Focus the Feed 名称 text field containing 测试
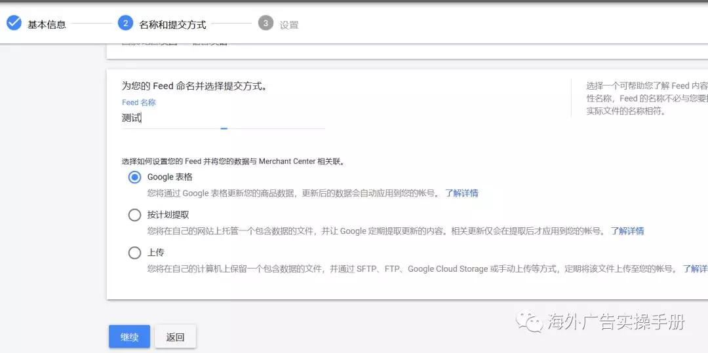 point(223,119)
